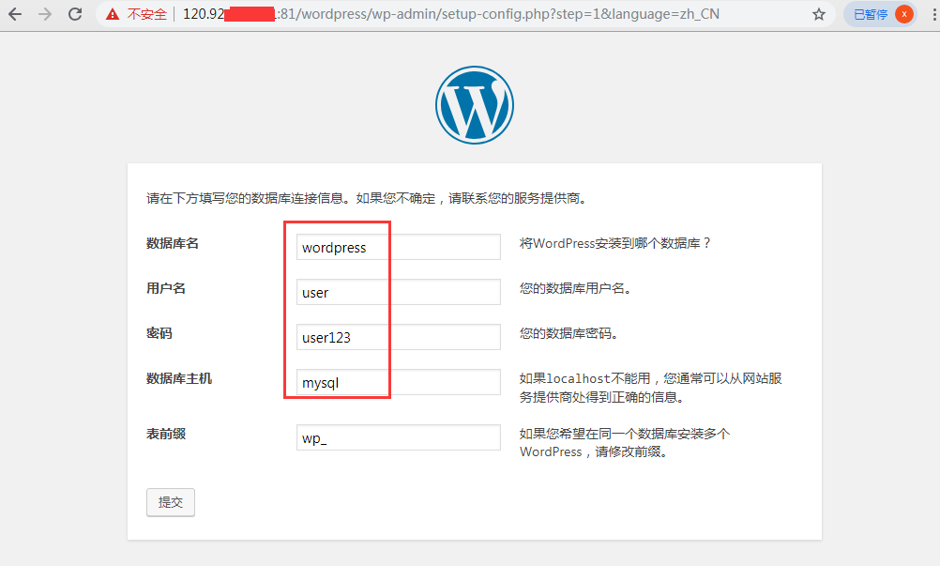Click the 数据库名 label
Image resolution: width=940 pixels, height=566 pixels.
coord(172,243)
